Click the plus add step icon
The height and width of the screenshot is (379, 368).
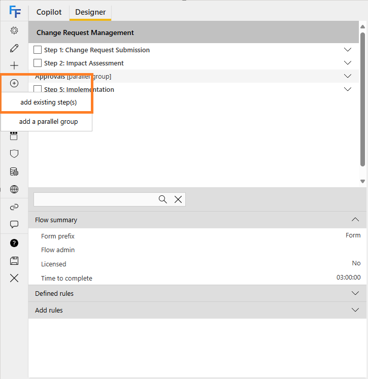tap(14, 65)
